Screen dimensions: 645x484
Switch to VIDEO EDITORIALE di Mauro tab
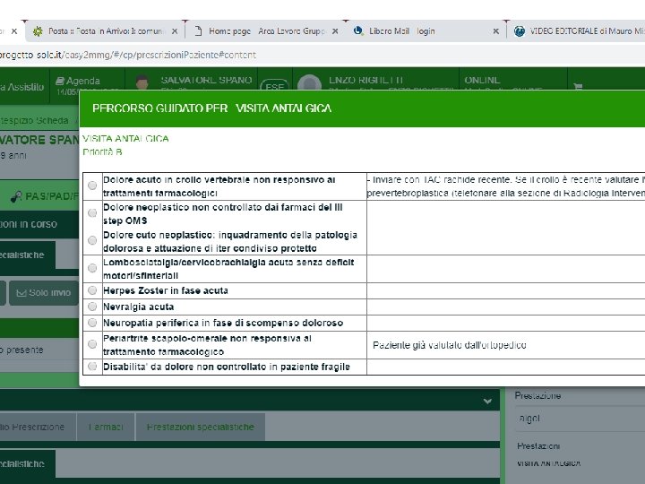576,31
